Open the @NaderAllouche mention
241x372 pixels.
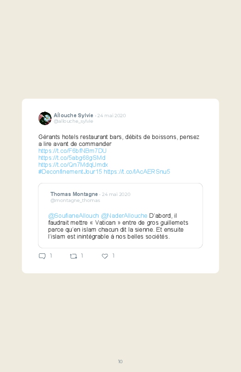click(x=124, y=216)
